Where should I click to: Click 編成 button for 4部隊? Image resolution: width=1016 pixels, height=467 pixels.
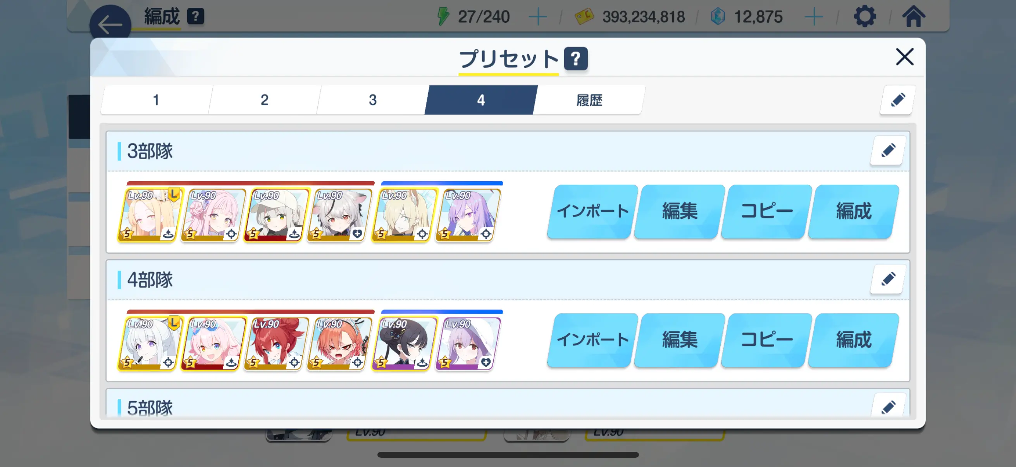pos(854,340)
